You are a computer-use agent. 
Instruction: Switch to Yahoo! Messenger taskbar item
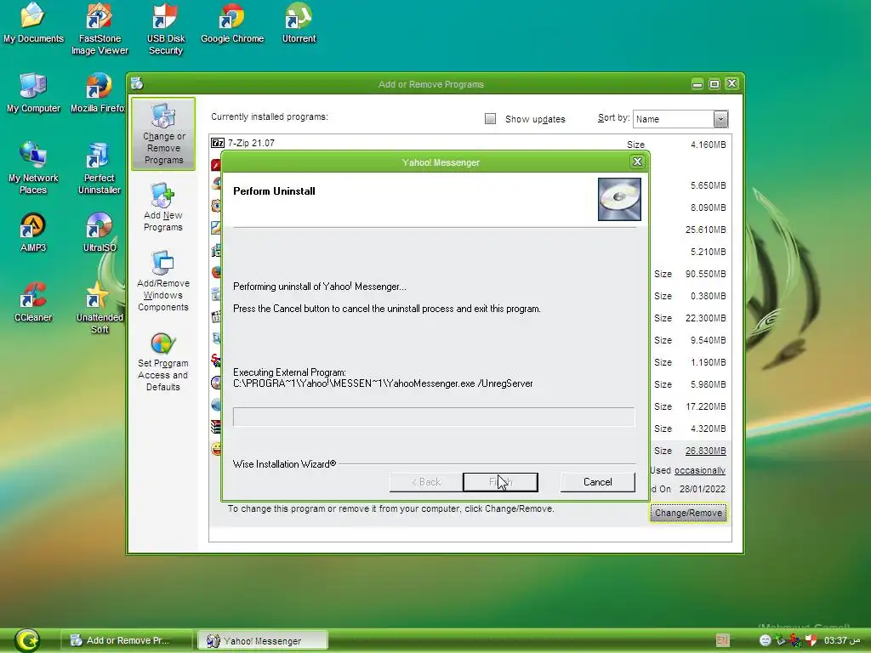click(263, 640)
